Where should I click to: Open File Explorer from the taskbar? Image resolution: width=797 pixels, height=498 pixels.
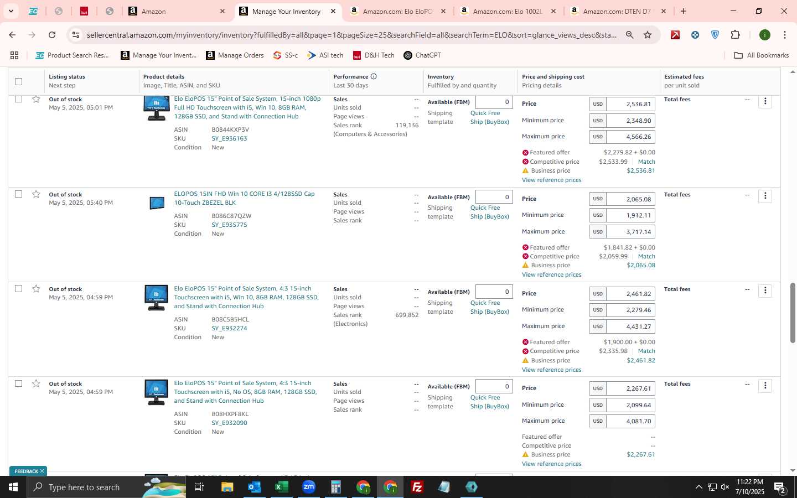click(227, 487)
